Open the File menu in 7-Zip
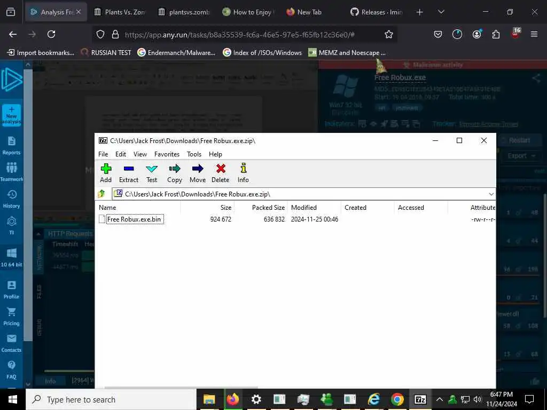Image resolution: width=547 pixels, height=410 pixels. (x=103, y=154)
